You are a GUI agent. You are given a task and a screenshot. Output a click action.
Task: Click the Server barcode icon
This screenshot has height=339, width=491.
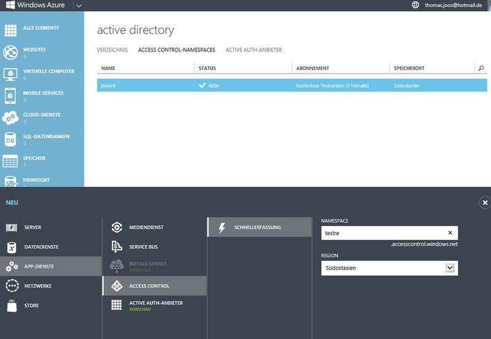pyautogui.click(x=12, y=227)
